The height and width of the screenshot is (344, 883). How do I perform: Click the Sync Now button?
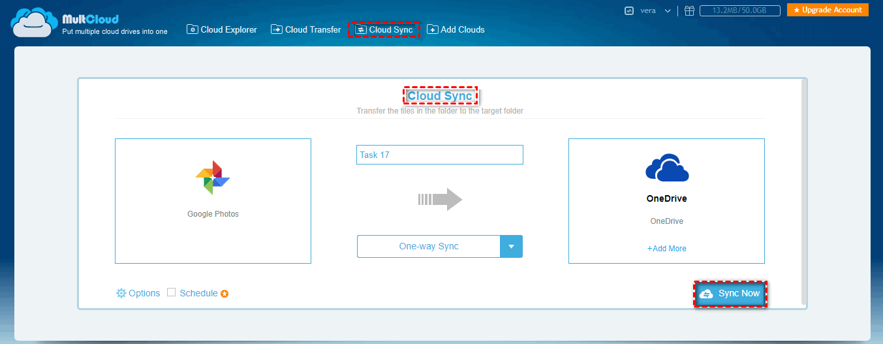coord(730,294)
